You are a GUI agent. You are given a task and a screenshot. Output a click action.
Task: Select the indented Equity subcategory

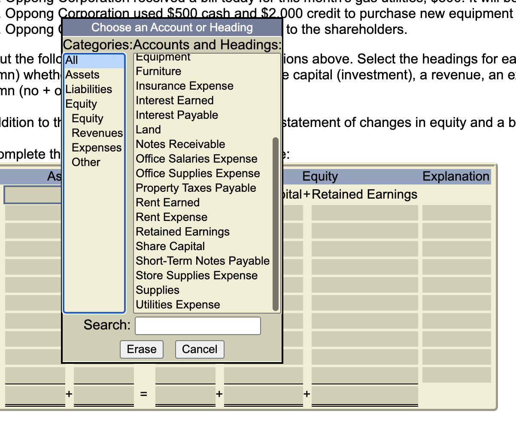point(94,118)
